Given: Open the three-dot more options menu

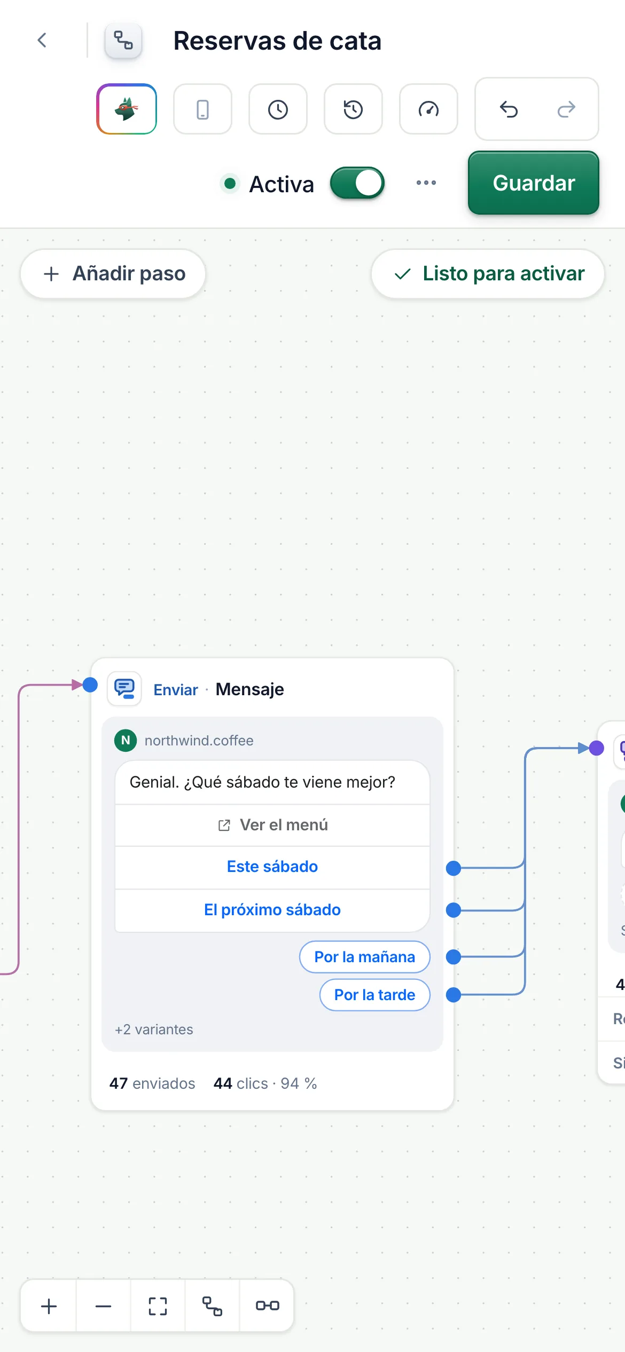Looking at the screenshot, I should pyautogui.click(x=426, y=183).
